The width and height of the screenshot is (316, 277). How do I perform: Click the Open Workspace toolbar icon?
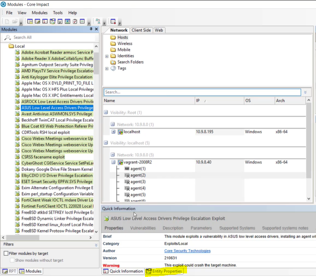coord(15,22)
